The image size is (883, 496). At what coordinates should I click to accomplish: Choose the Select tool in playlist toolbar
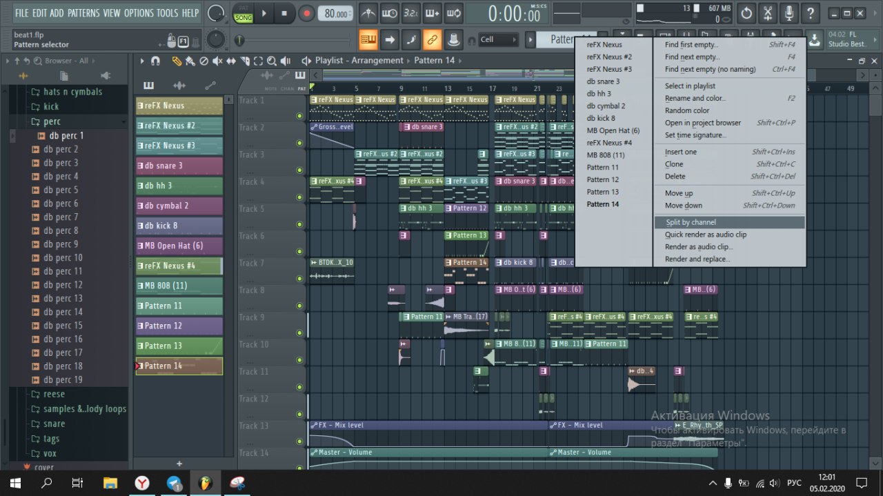point(258,61)
